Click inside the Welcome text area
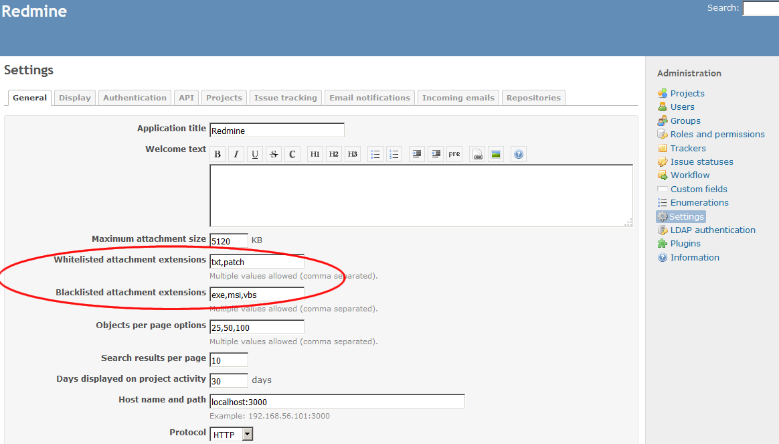 tap(422, 196)
